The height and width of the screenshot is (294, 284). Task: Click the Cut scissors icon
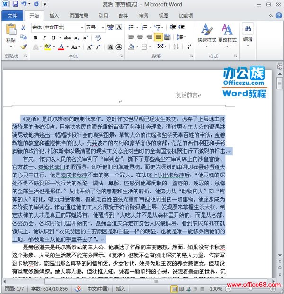tap(23, 28)
